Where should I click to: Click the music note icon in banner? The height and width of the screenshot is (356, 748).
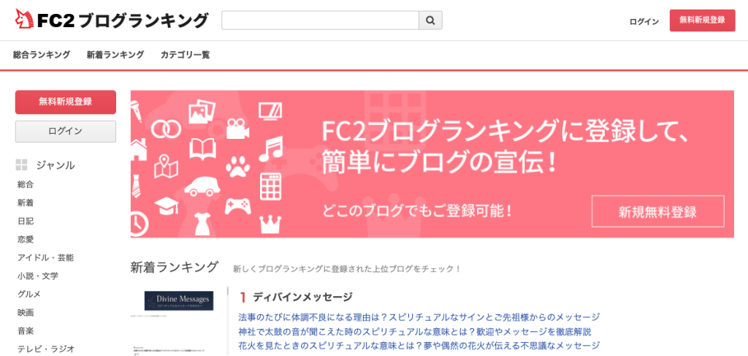271,149
